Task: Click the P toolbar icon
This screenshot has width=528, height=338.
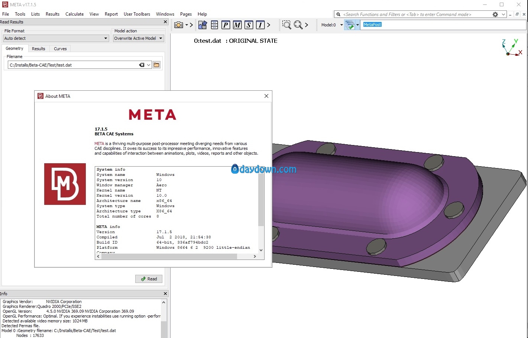Action: pos(226,25)
